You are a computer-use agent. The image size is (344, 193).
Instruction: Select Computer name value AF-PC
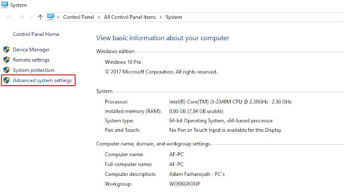coord(176,154)
